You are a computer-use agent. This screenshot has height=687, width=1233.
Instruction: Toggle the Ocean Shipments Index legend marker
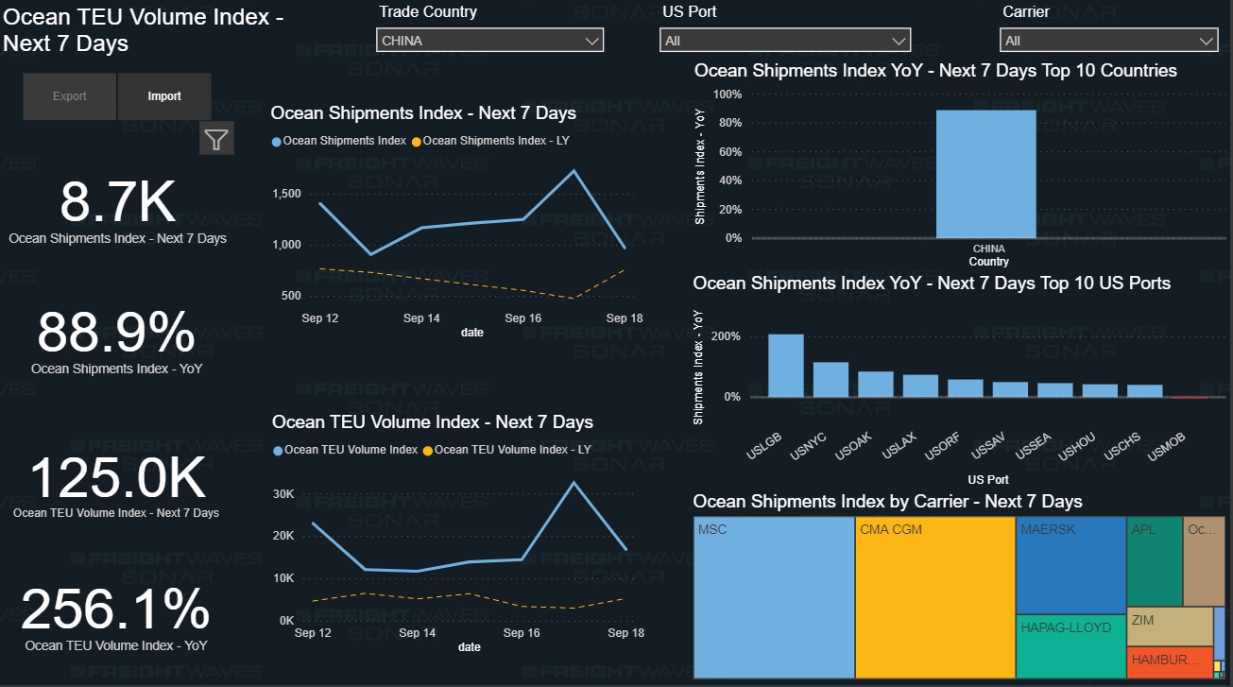coord(277,141)
